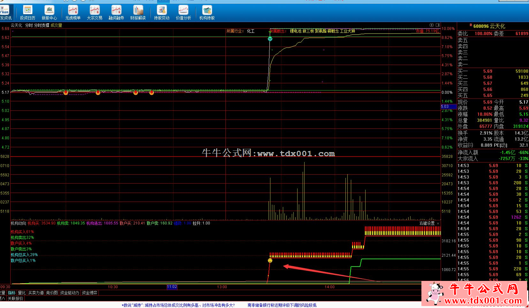Open 右键设置 in the indicator panel
This screenshot has width=529, height=308.
pyautogui.click(x=427, y=223)
